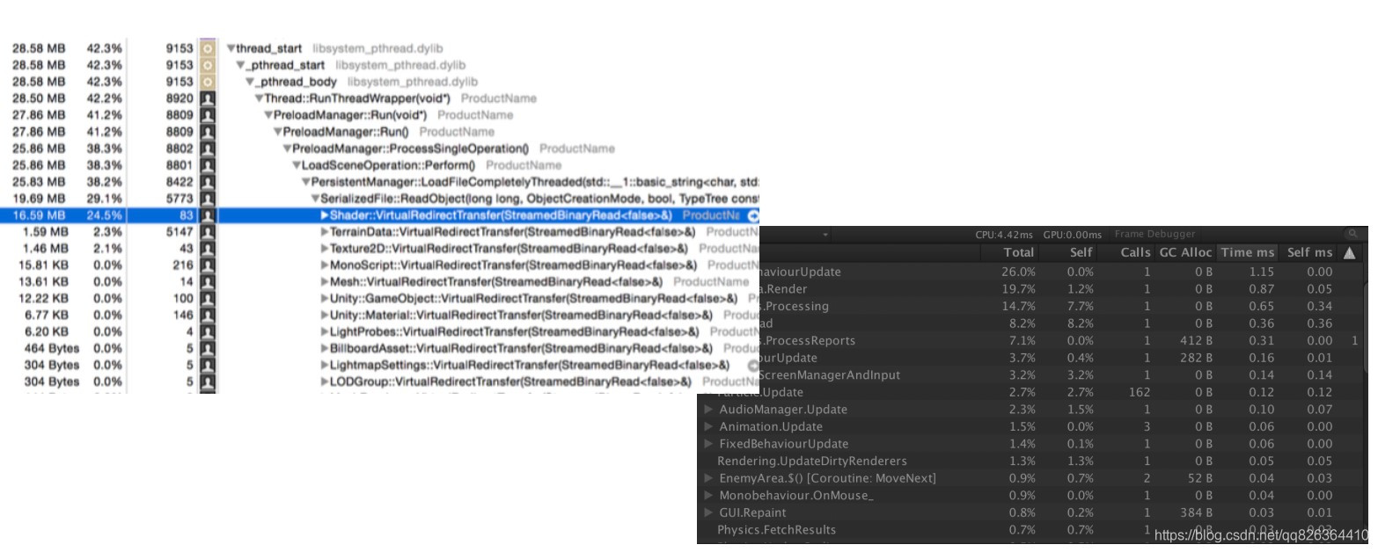Click the user-code icon beside LODGroup row

[208, 381]
